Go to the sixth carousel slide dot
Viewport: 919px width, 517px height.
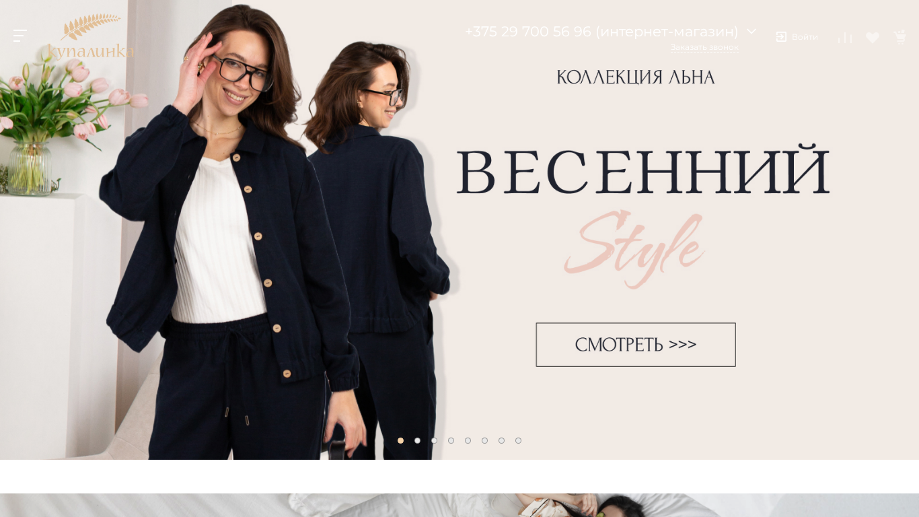[x=484, y=440]
